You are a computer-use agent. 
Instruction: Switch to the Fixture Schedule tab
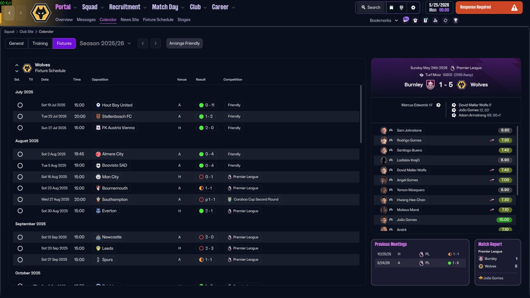tap(158, 20)
